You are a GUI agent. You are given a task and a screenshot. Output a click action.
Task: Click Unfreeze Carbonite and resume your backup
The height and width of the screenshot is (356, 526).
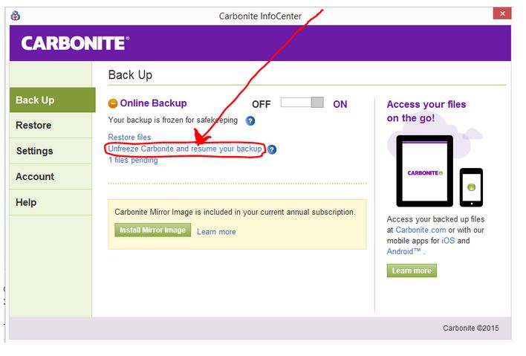pyautogui.click(x=184, y=149)
